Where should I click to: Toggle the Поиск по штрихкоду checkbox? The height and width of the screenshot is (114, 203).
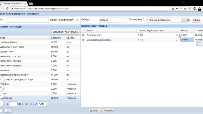(x=77, y=20)
